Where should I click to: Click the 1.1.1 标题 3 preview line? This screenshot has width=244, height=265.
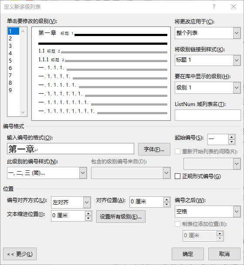tap(103, 60)
